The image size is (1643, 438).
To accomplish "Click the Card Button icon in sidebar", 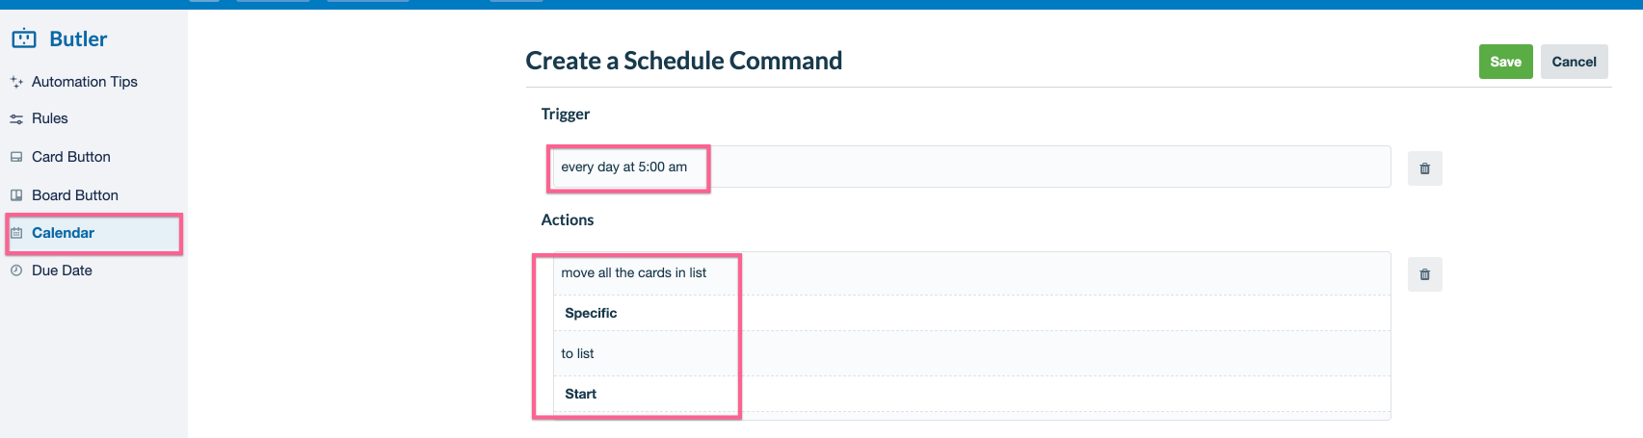I will pos(16,157).
